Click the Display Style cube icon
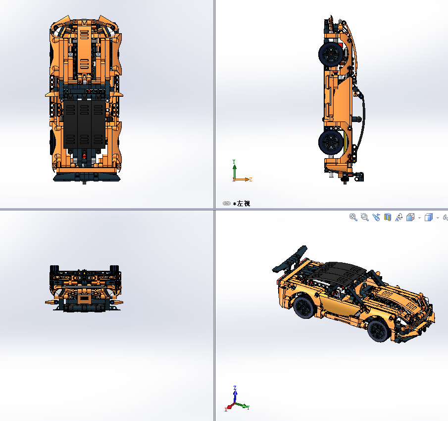448x421 pixels. [429, 217]
